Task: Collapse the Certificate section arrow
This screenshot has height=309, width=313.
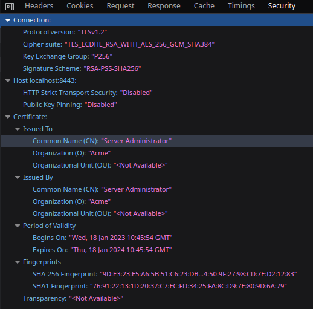Action: pos(8,117)
